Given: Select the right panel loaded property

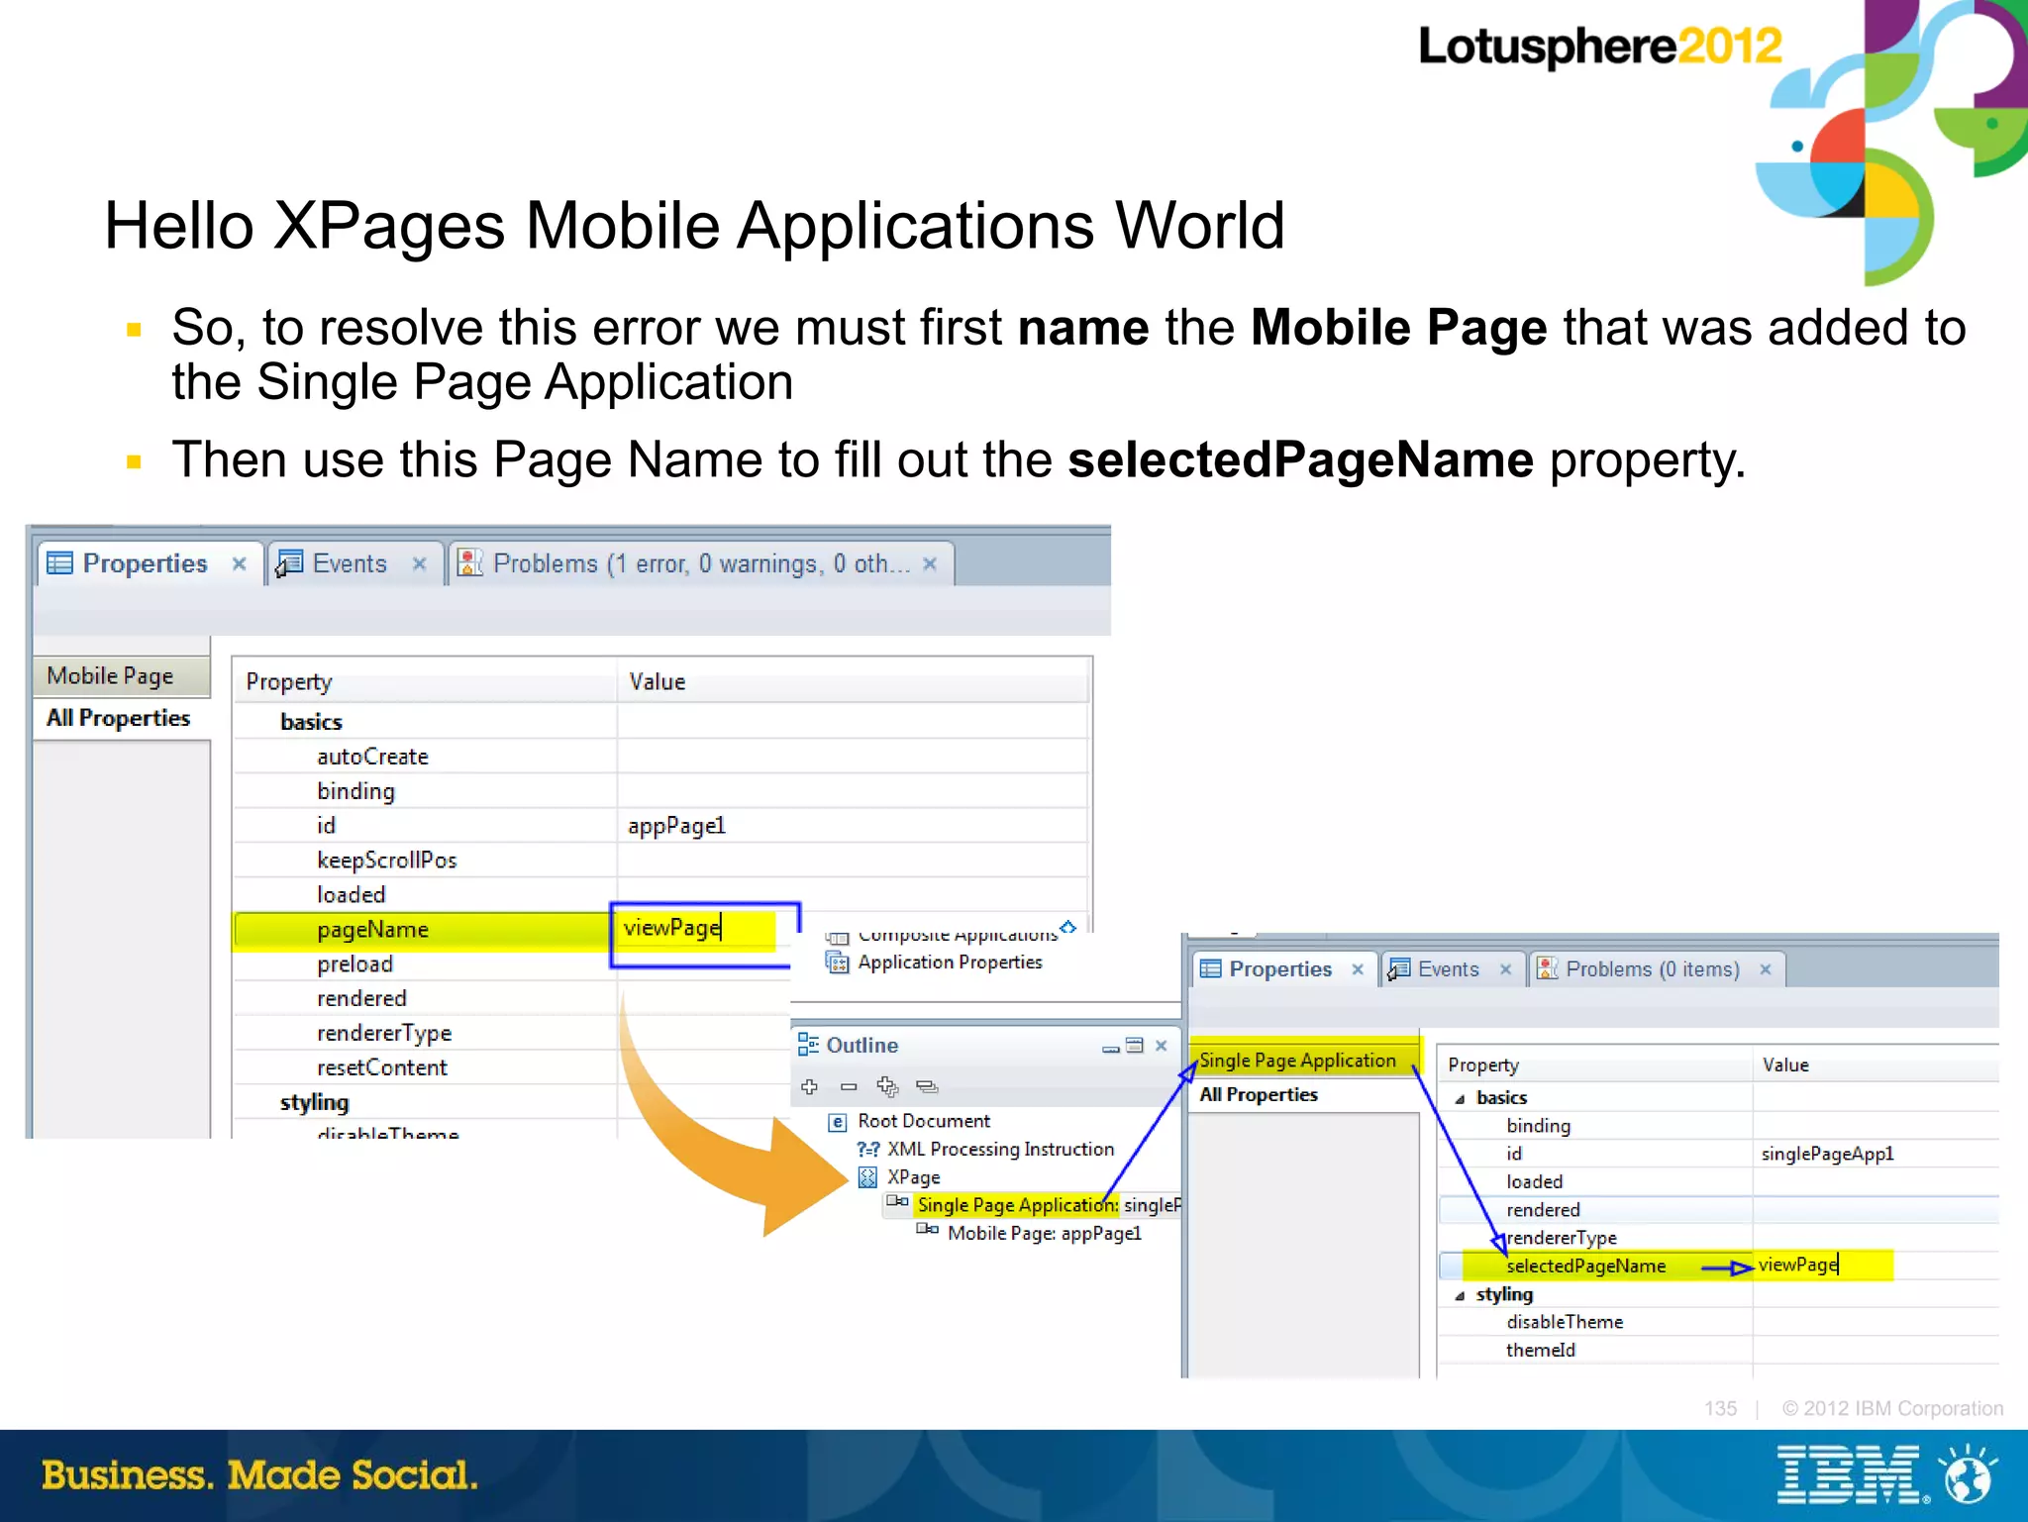Looking at the screenshot, I should pos(1534,1181).
